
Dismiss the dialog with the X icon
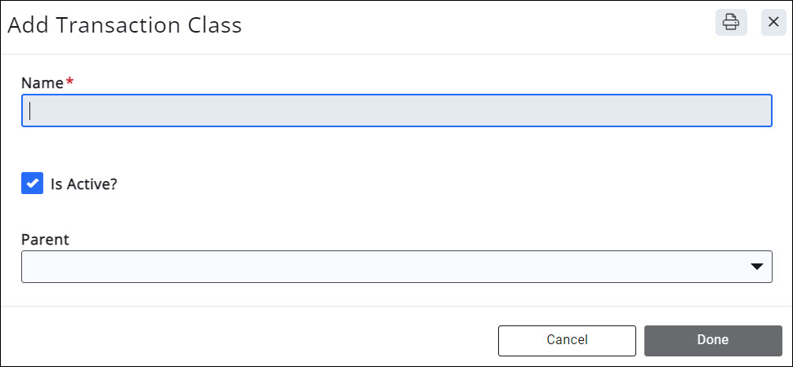click(x=773, y=22)
